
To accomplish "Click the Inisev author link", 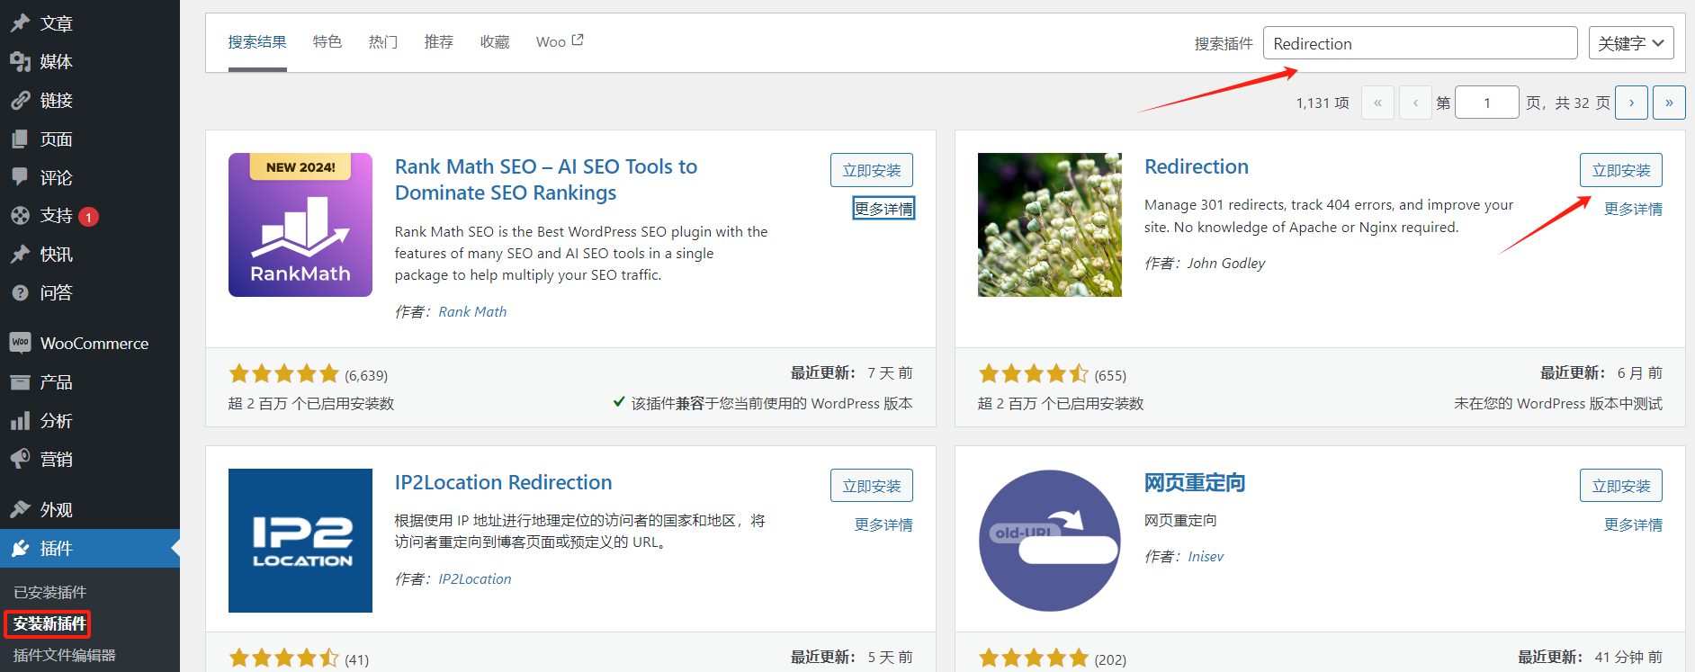I will click(1206, 556).
